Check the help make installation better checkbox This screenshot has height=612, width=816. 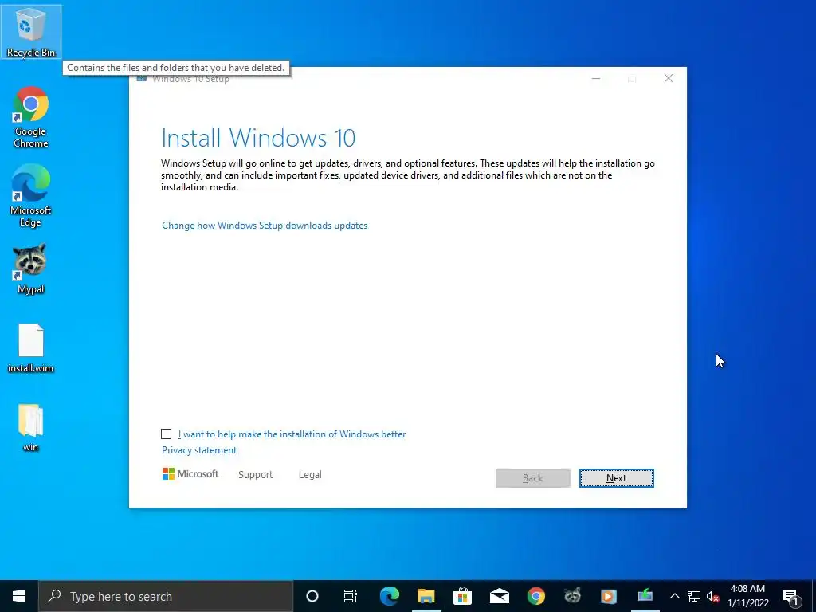(x=166, y=434)
